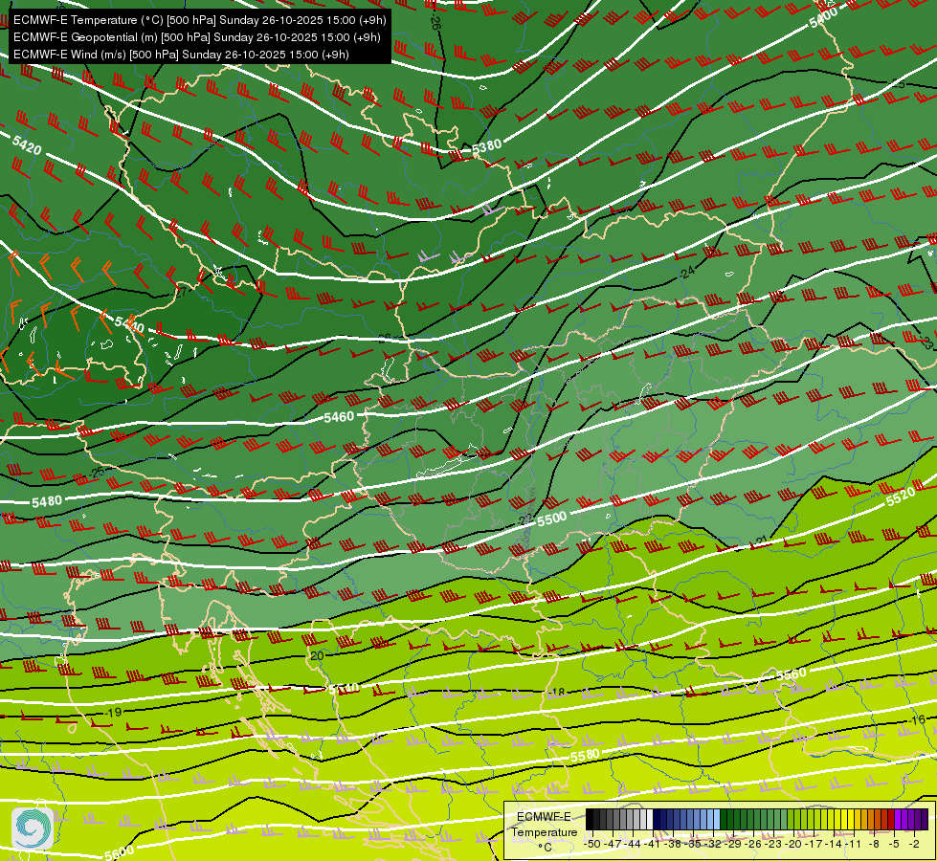Click the -29 legend scale value
The height and width of the screenshot is (861, 937).
click(732, 844)
